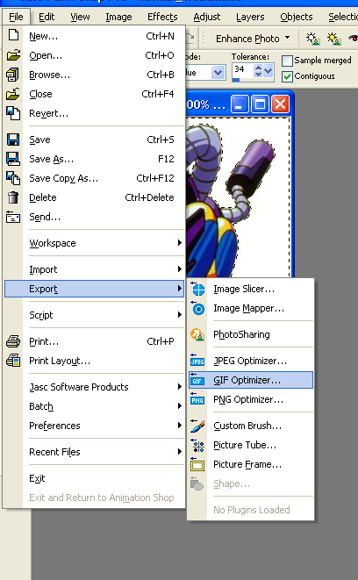Click the Revert icon
Viewport: 358px width, 580px height.
[13, 113]
